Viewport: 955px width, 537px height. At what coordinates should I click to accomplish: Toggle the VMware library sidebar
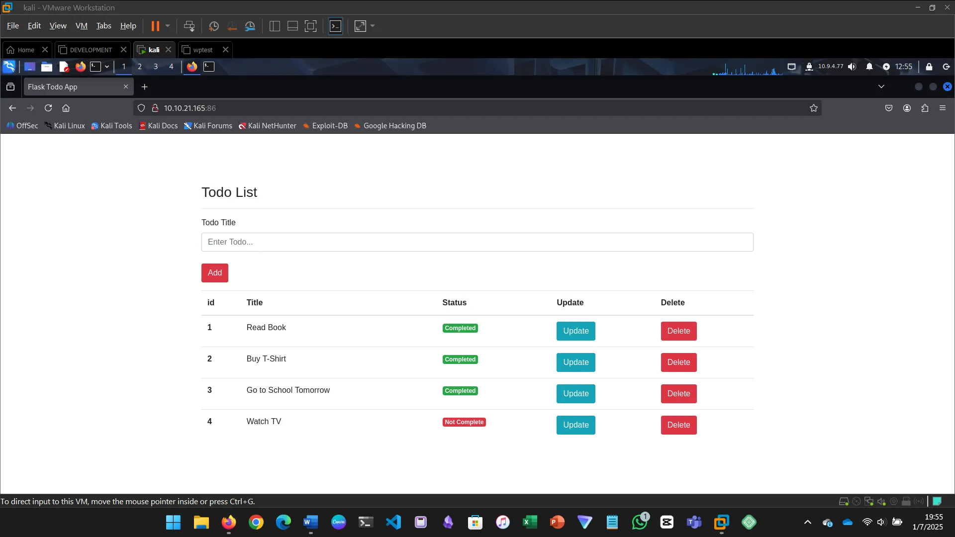point(275,26)
